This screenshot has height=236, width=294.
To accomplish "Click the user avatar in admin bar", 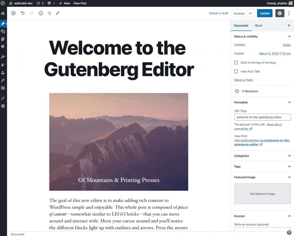I will pyautogui.click(x=291, y=3).
